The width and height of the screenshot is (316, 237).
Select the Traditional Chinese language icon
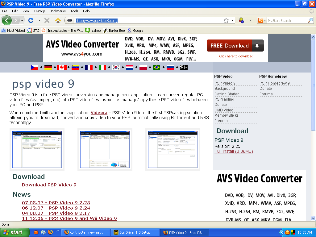[x=184, y=67]
